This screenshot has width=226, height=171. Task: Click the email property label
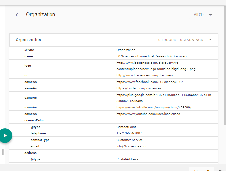pos(35,146)
